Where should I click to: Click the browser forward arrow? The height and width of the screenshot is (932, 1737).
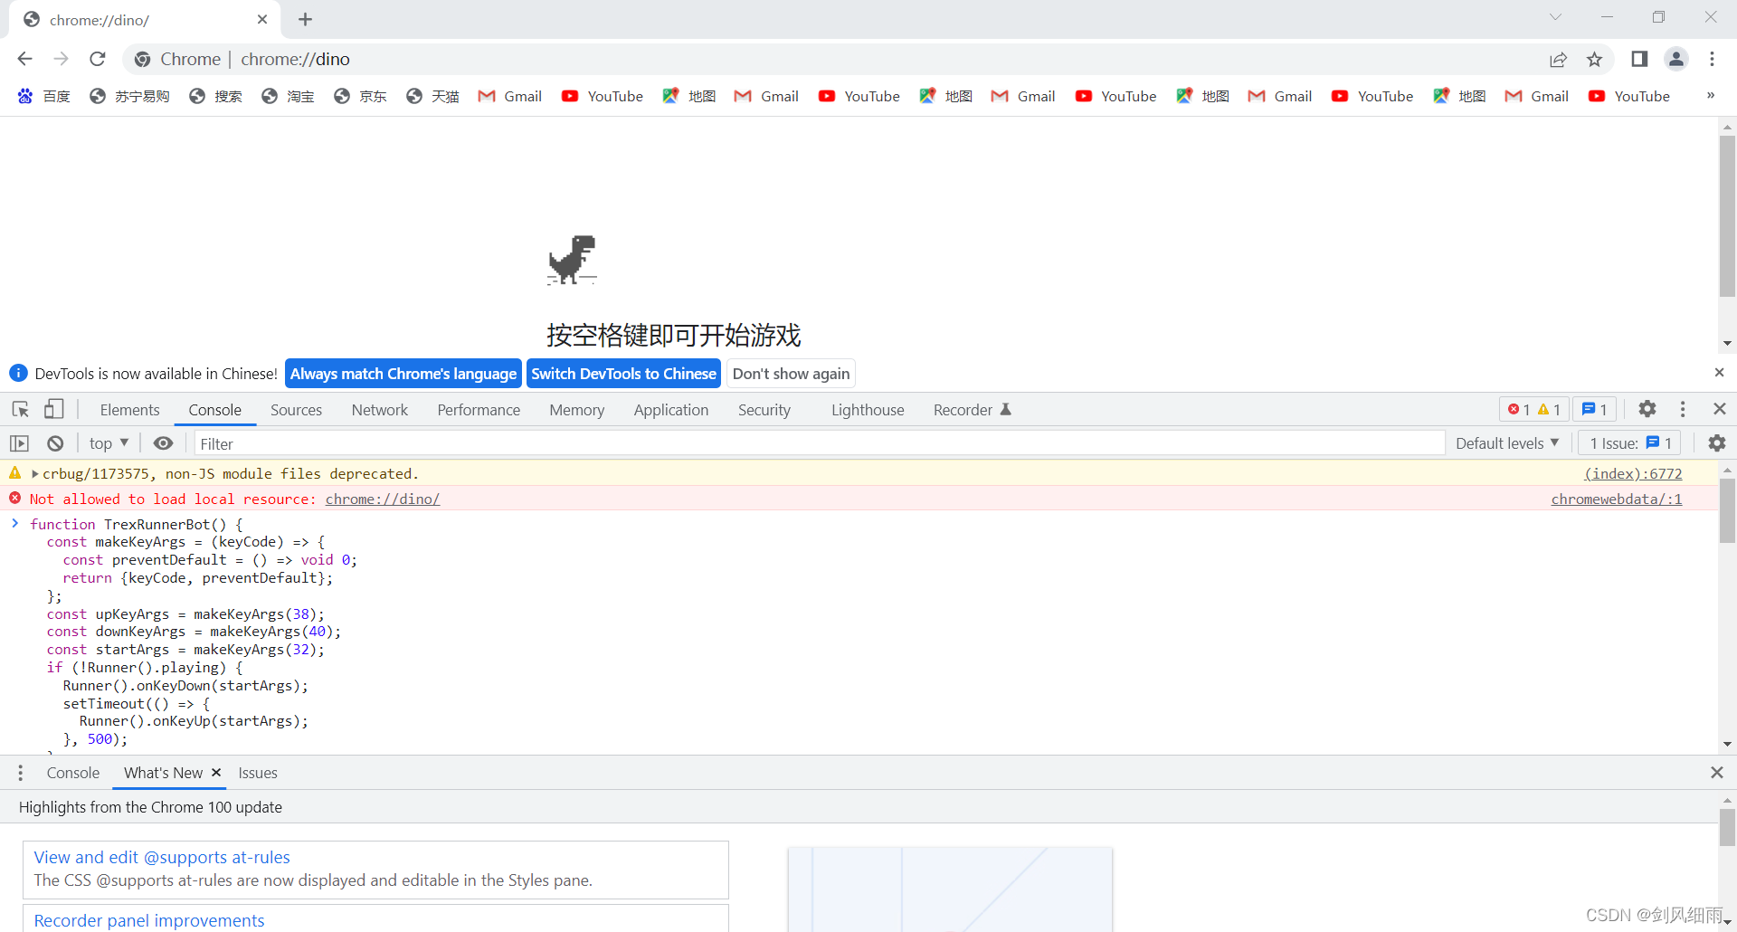click(61, 59)
